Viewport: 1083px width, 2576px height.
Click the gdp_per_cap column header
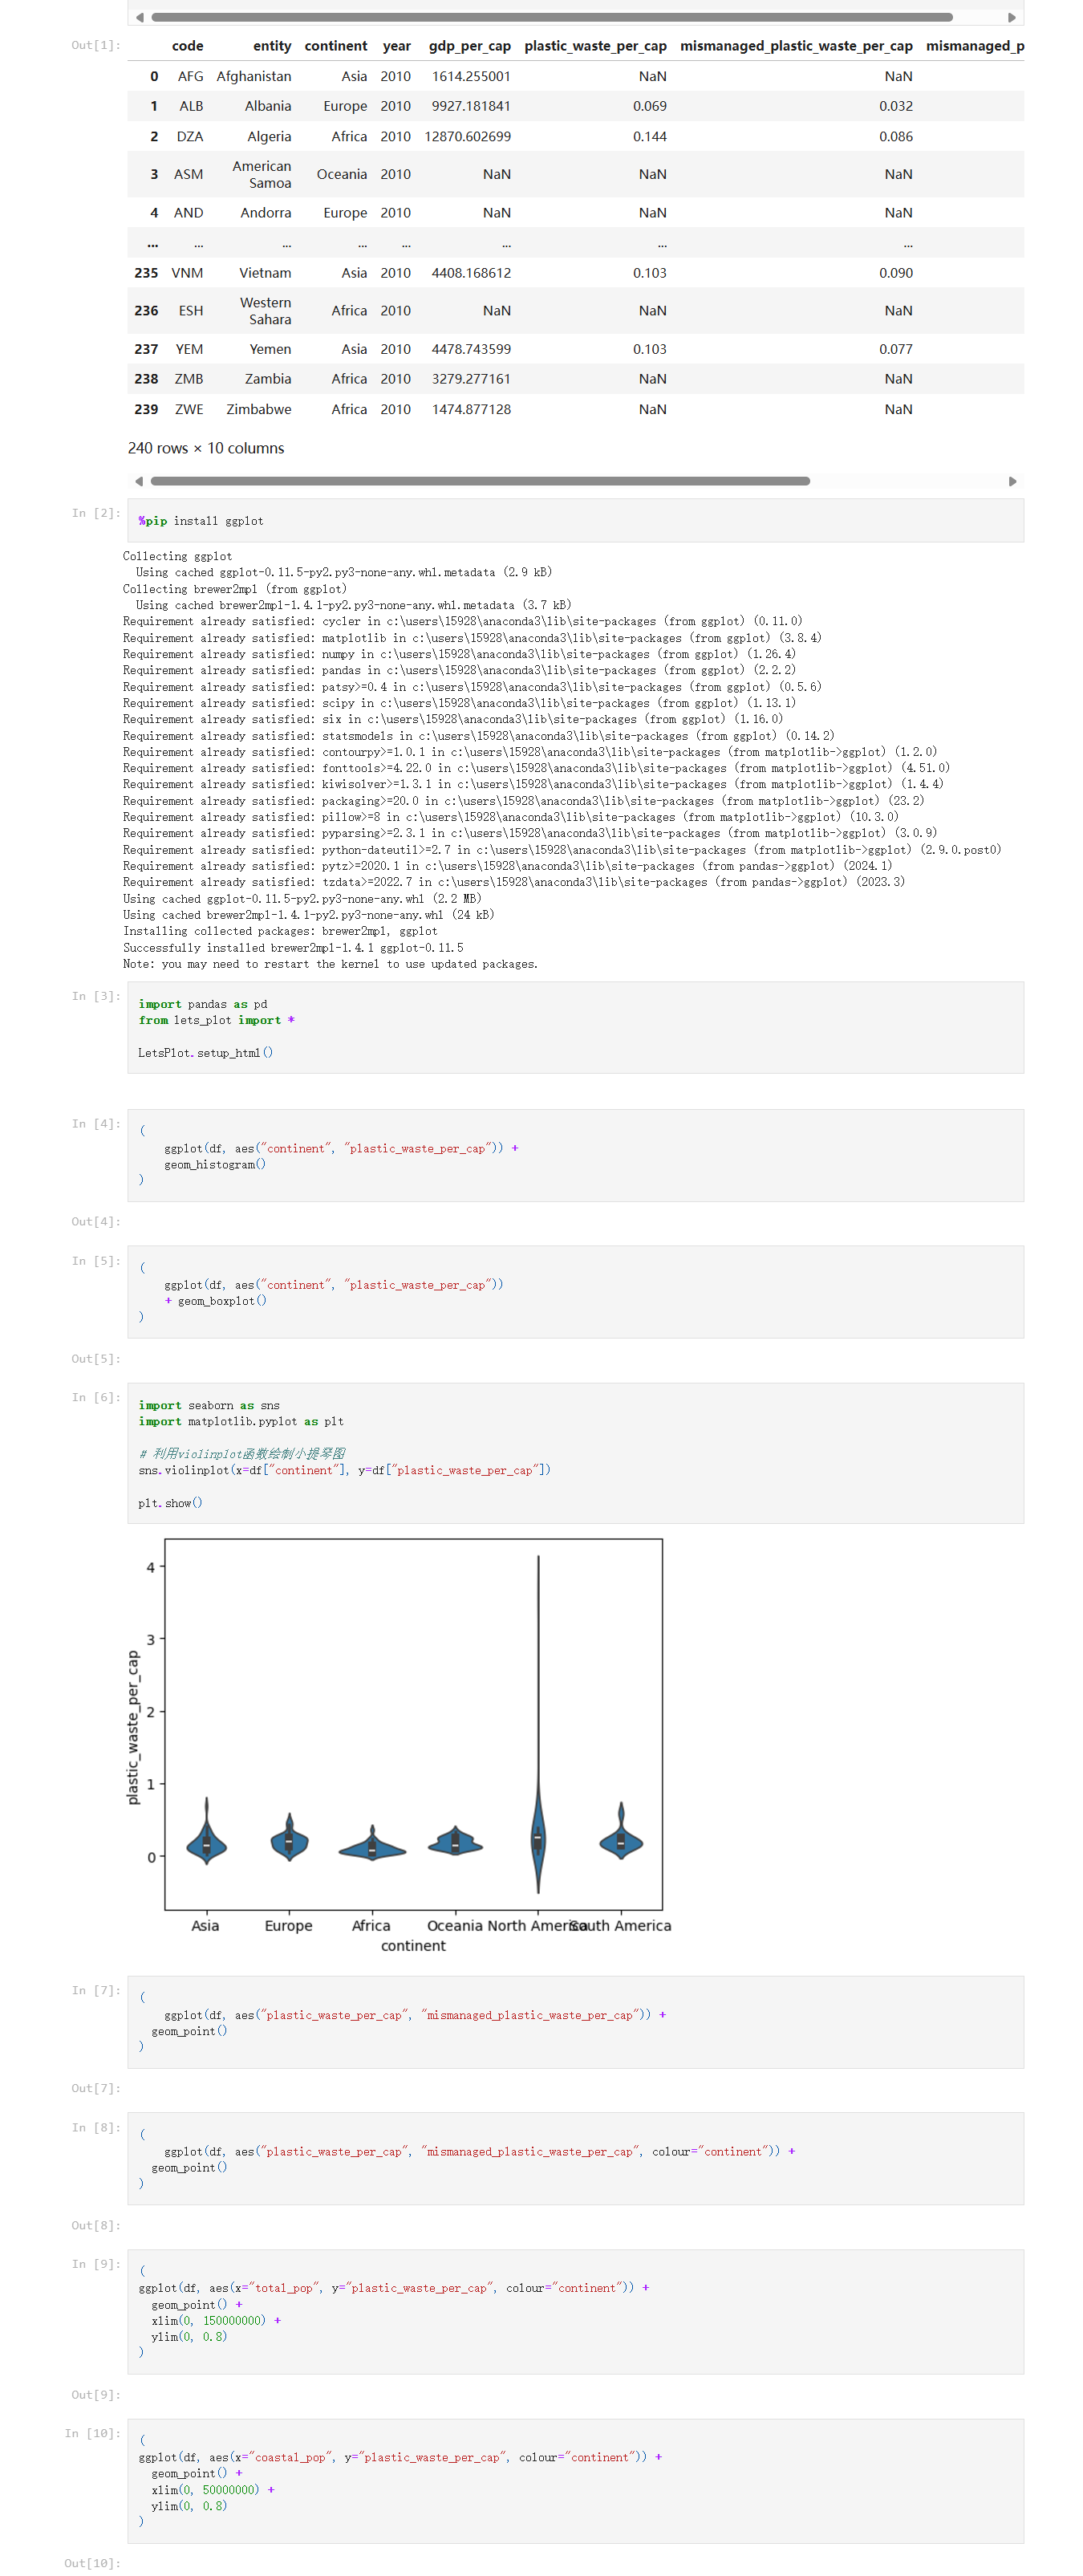point(469,46)
